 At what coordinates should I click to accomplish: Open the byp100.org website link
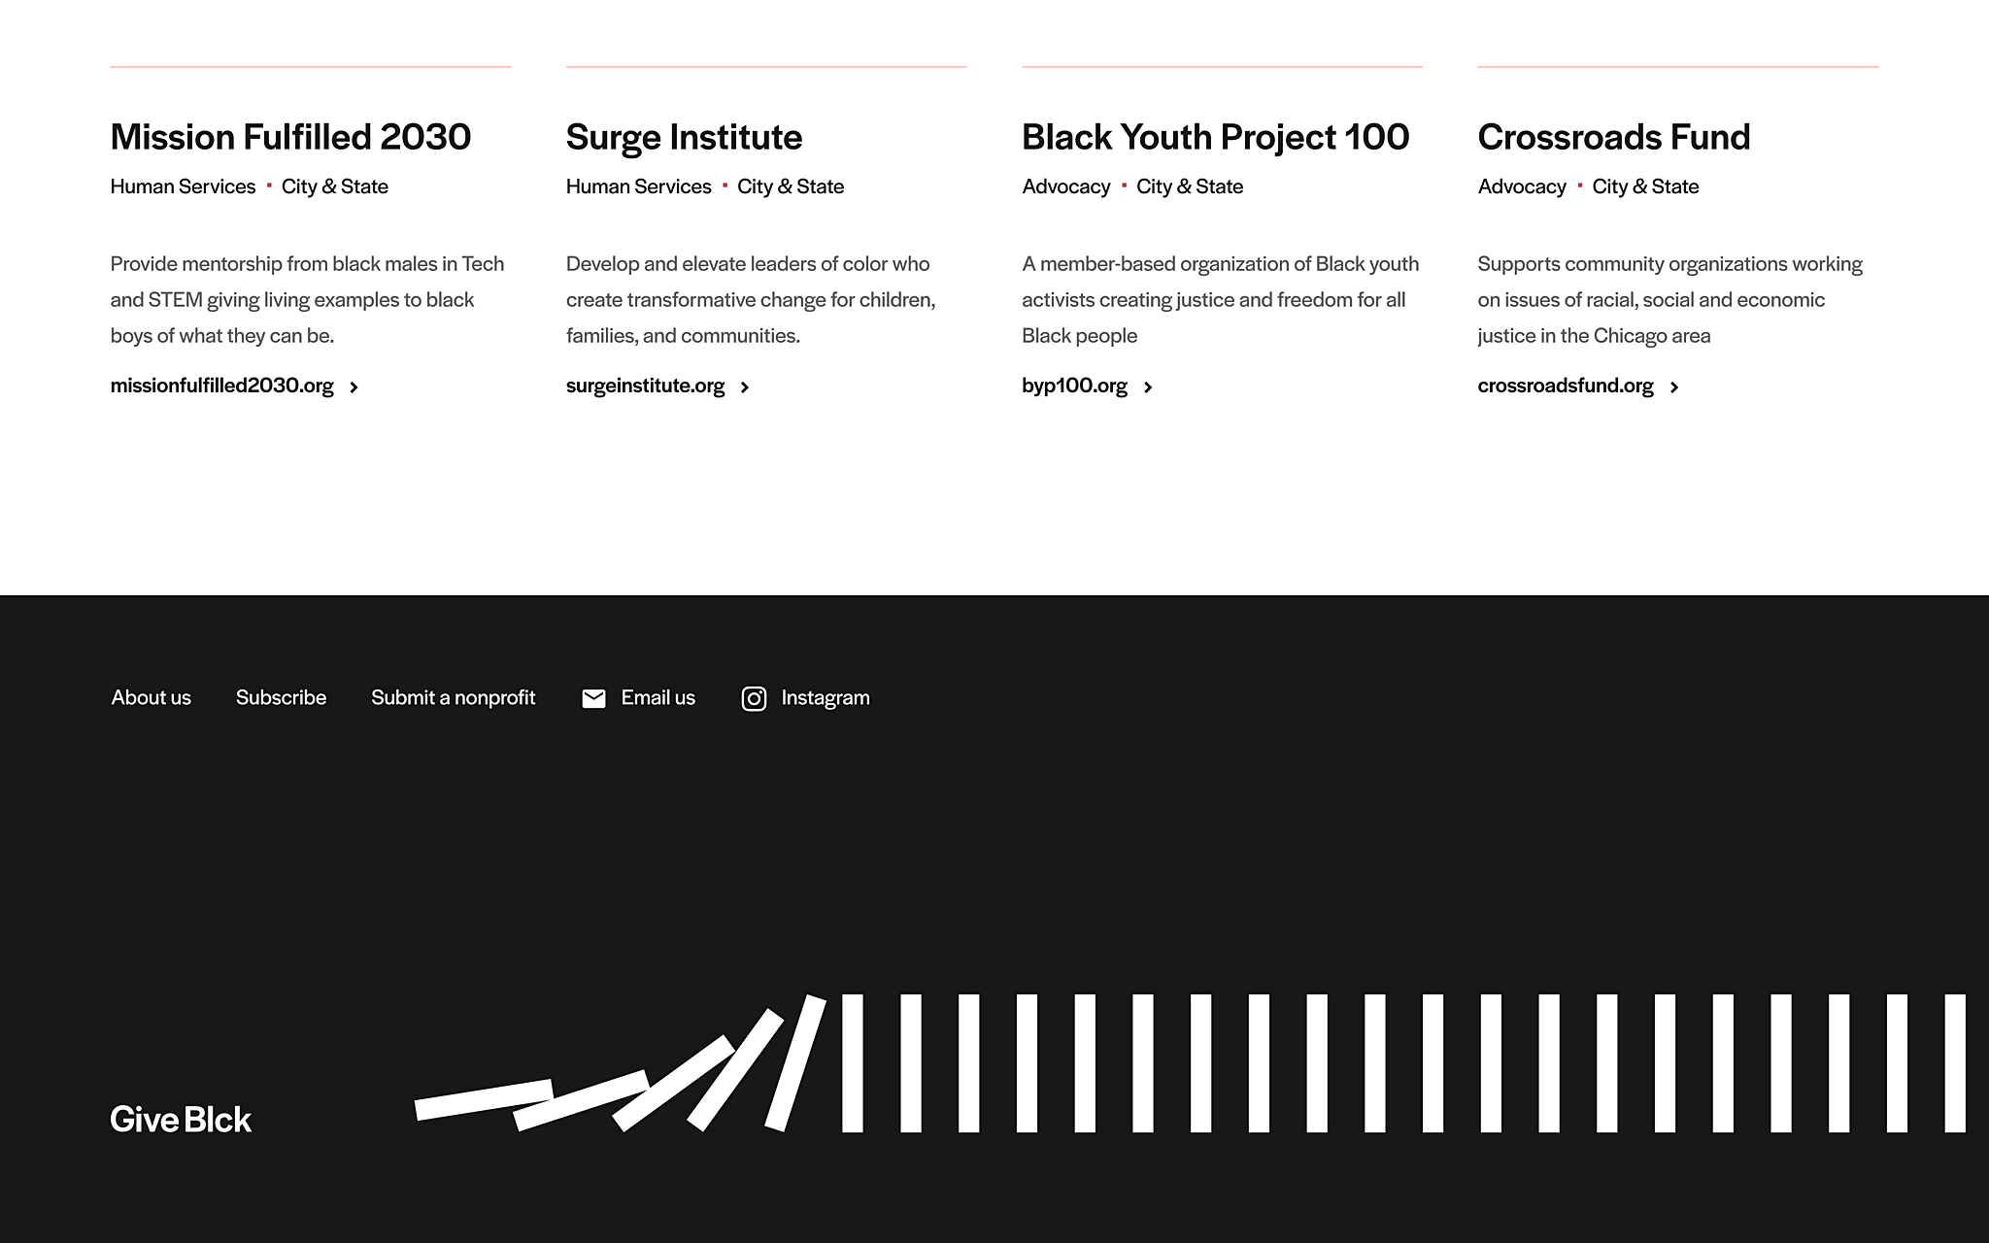[x=1074, y=386]
